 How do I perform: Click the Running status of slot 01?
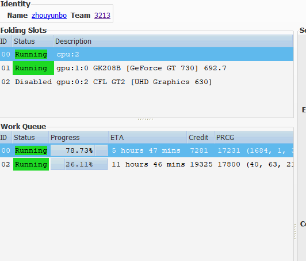coord(33,68)
